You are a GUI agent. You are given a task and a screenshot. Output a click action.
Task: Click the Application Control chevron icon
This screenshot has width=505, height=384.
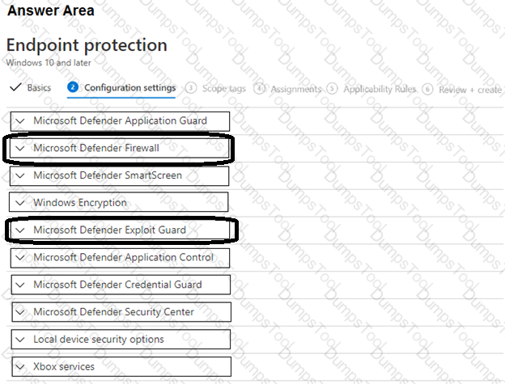click(20, 258)
